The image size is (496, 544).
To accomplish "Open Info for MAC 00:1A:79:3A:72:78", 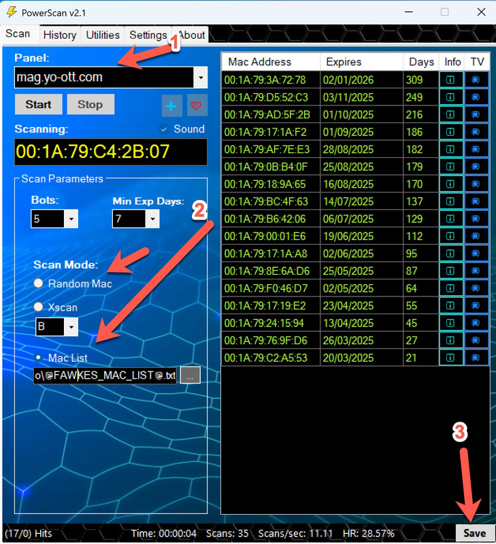I will coord(451,80).
